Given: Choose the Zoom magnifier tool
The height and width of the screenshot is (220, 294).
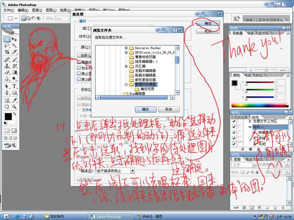Looking at the screenshot, I should 14,107.
